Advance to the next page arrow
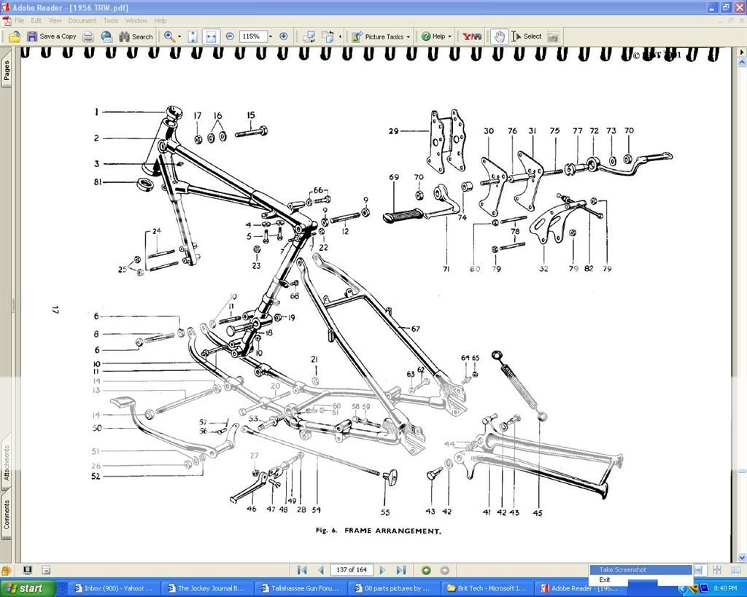The height and width of the screenshot is (597, 747). click(383, 570)
